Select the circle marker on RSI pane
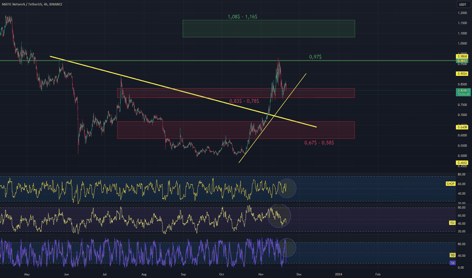This screenshot has width=472, height=278. (x=279, y=216)
